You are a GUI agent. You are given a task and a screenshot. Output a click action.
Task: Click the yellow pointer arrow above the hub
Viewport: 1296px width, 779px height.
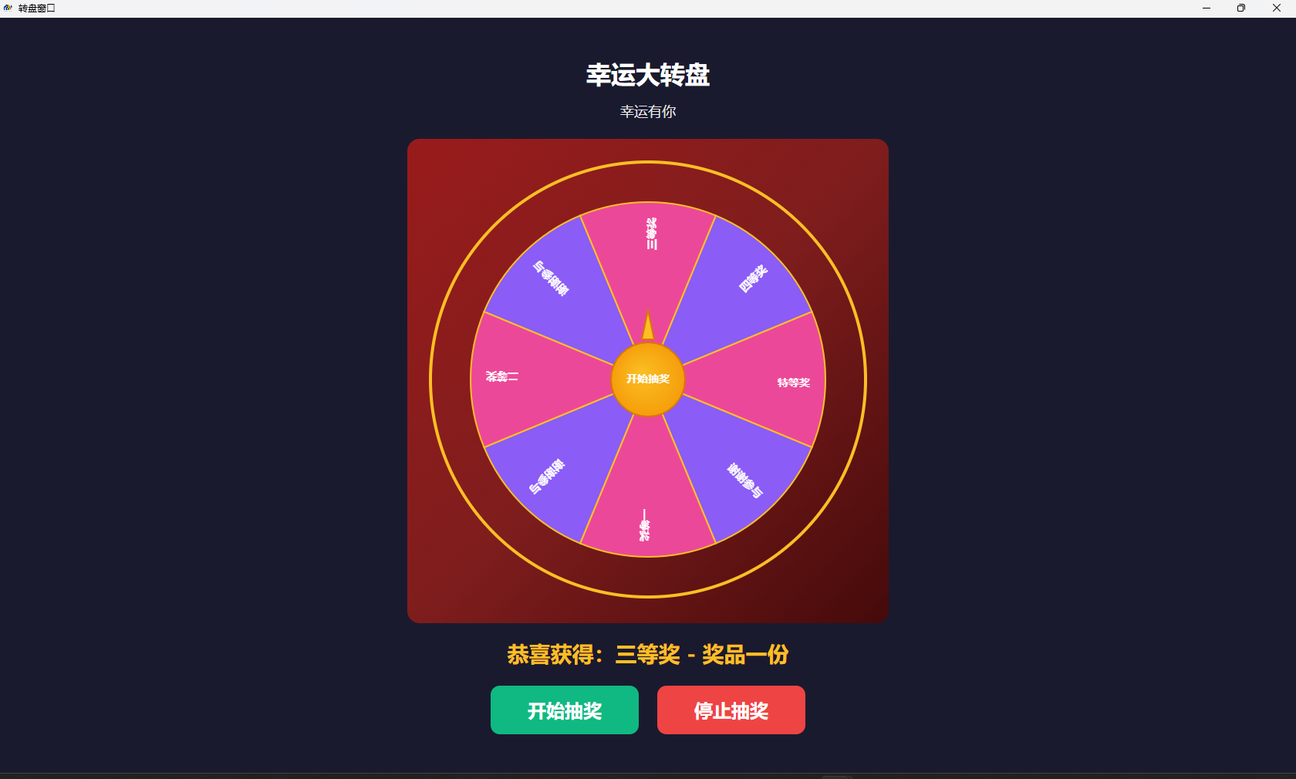click(648, 325)
